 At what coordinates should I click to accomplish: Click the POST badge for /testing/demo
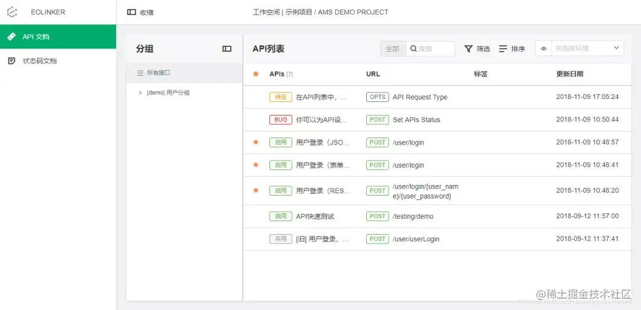377,216
